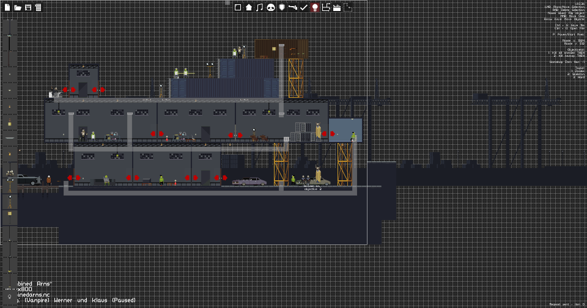Select the enemy face category icon
This screenshot has height=308, width=587.
pyautogui.click(x=271, y=7)
